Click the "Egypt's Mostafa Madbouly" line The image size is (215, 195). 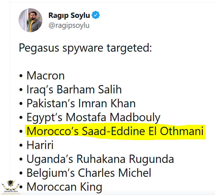coord(93,118)
